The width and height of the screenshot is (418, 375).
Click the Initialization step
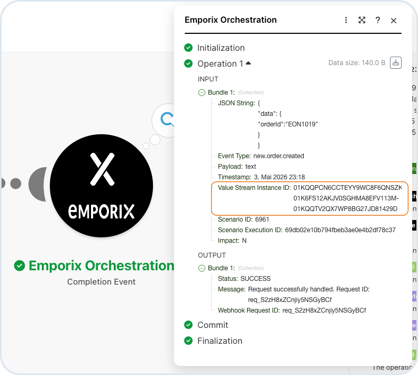[x=221, y=48]
